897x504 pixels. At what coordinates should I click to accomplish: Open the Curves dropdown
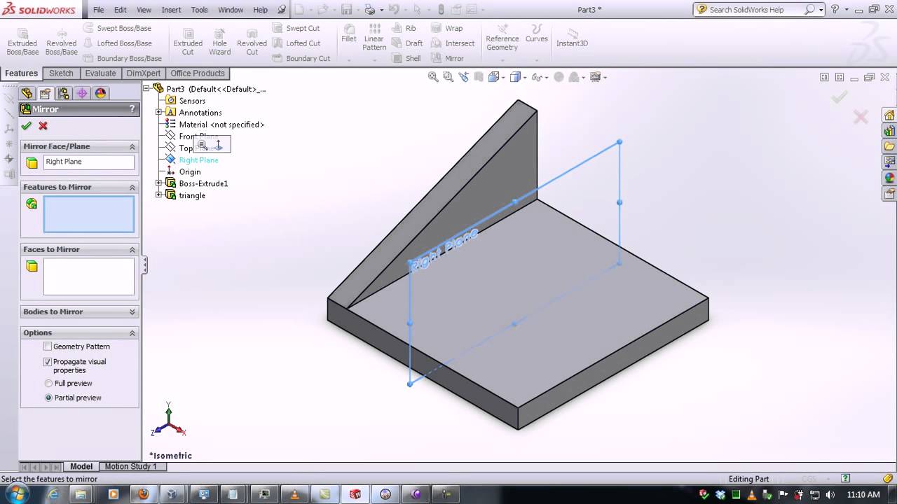[x=537, y=59]
